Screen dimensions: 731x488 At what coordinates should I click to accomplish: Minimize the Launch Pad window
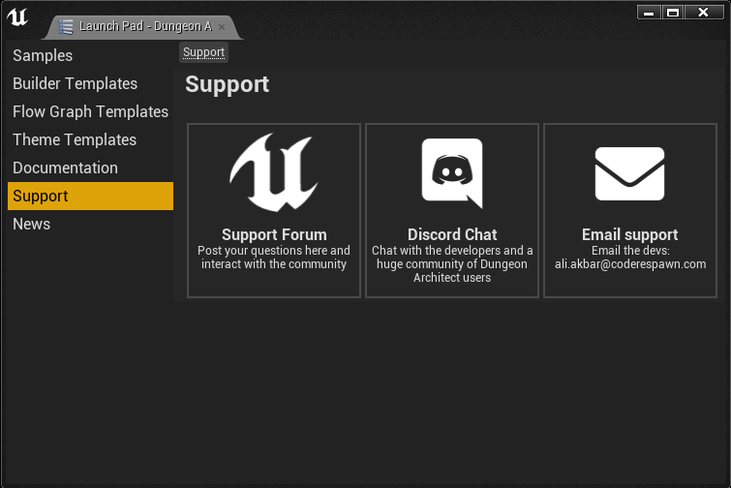649,13
